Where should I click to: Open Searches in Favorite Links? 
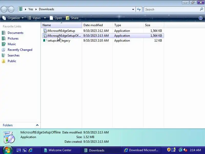(x=14, y=55)
